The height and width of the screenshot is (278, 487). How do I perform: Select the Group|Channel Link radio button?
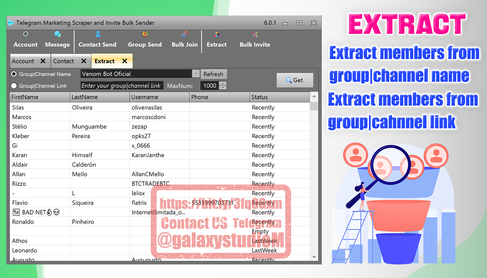click(x=14, y=86)
